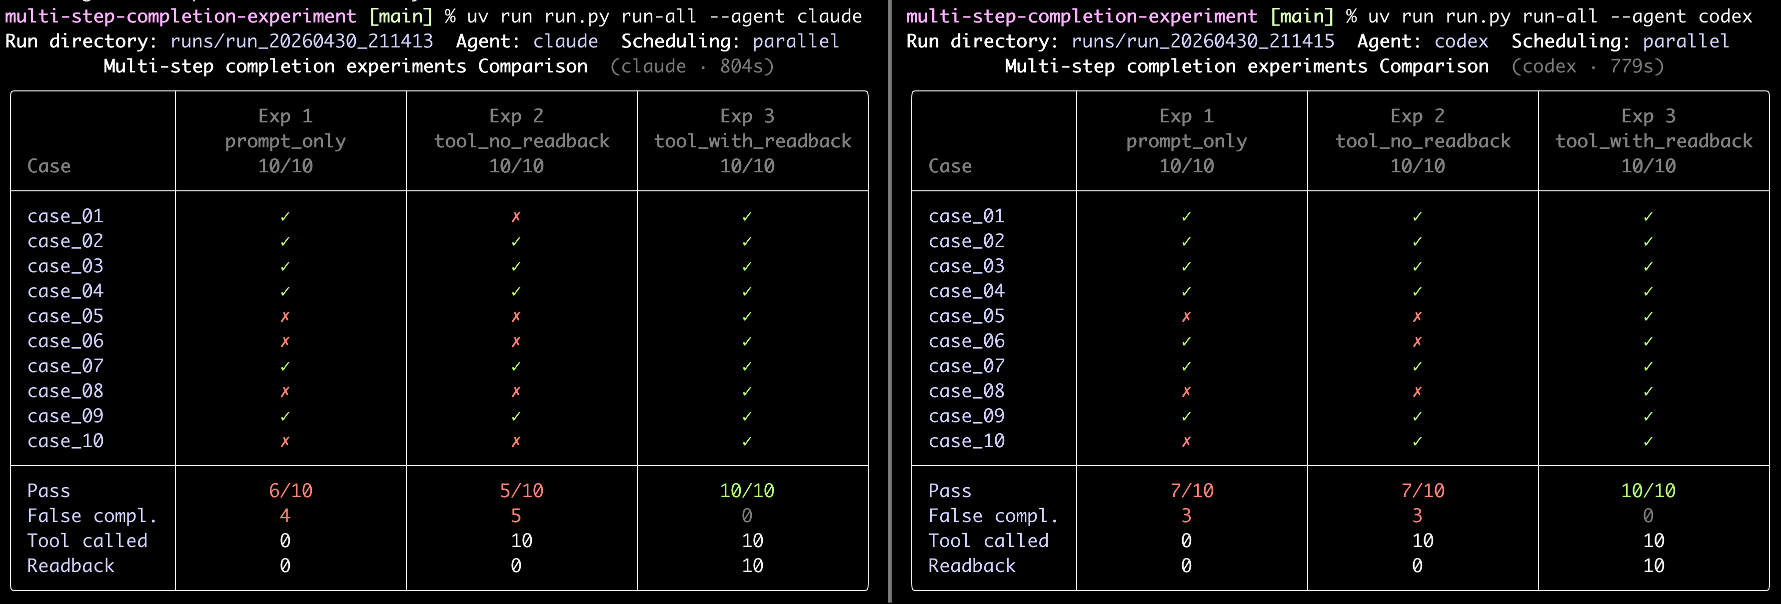The image size is (1781, 604).
Task: Click Exp 3 tool_with_readback header in codex table
Action: 1654,141
